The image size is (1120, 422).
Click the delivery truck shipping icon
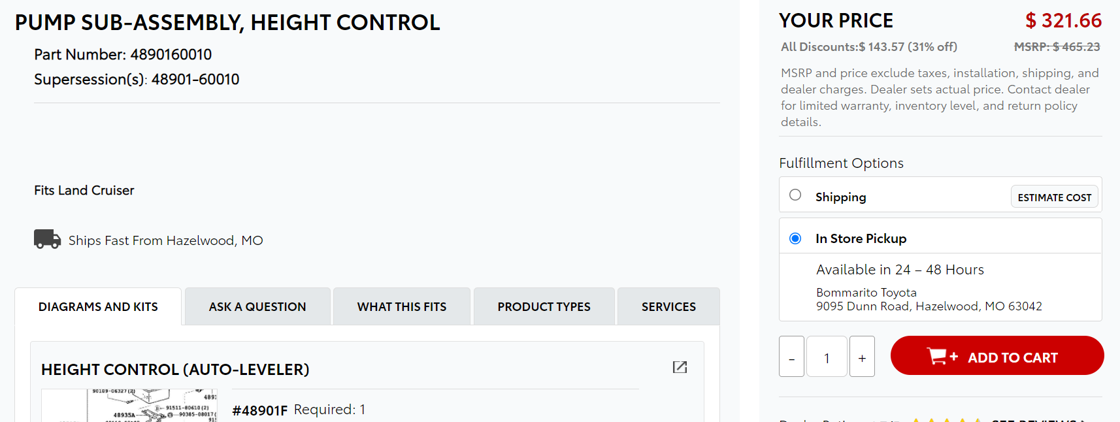47,240
